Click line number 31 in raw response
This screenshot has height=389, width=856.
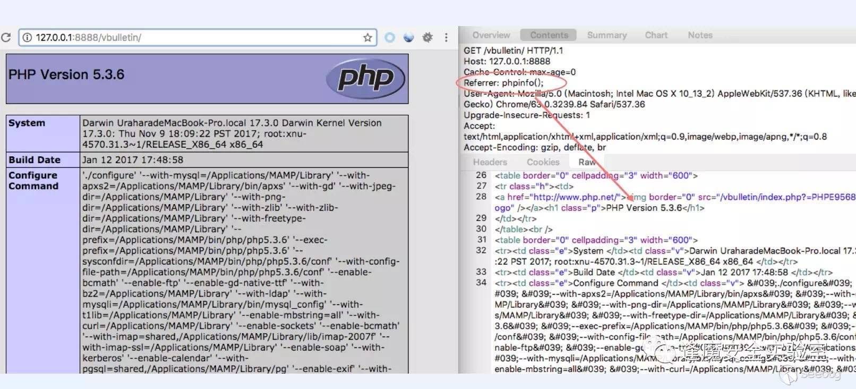tap(481, 240)
